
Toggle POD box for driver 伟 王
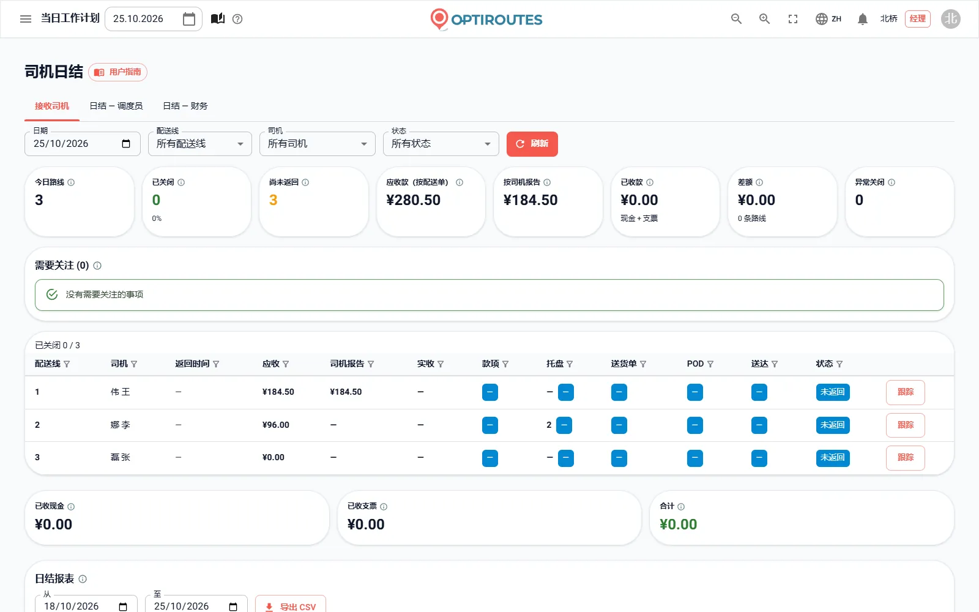[695, 392]
